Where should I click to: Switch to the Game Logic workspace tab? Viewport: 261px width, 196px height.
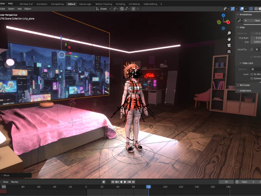pyautogui.click(x=85, y=4)
